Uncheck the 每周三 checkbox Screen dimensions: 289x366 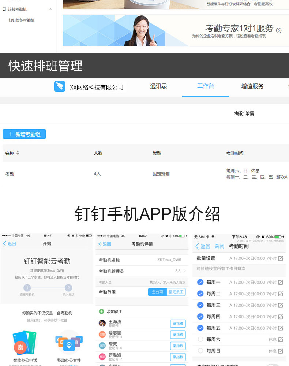tap(200, 305)
